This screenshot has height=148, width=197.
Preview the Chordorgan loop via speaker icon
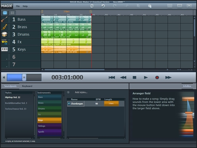(x=69, y=104)
